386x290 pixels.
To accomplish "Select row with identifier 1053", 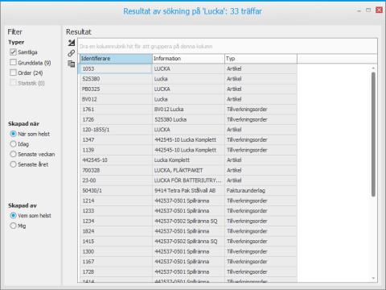I will click(x=188, y=68).
